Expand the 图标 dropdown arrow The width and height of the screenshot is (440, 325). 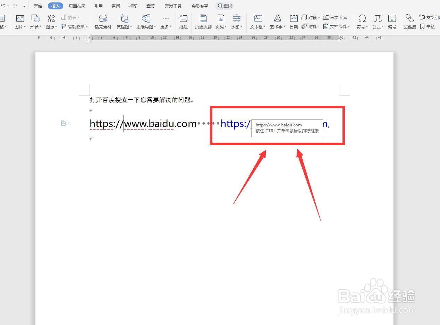click(56, 27)
